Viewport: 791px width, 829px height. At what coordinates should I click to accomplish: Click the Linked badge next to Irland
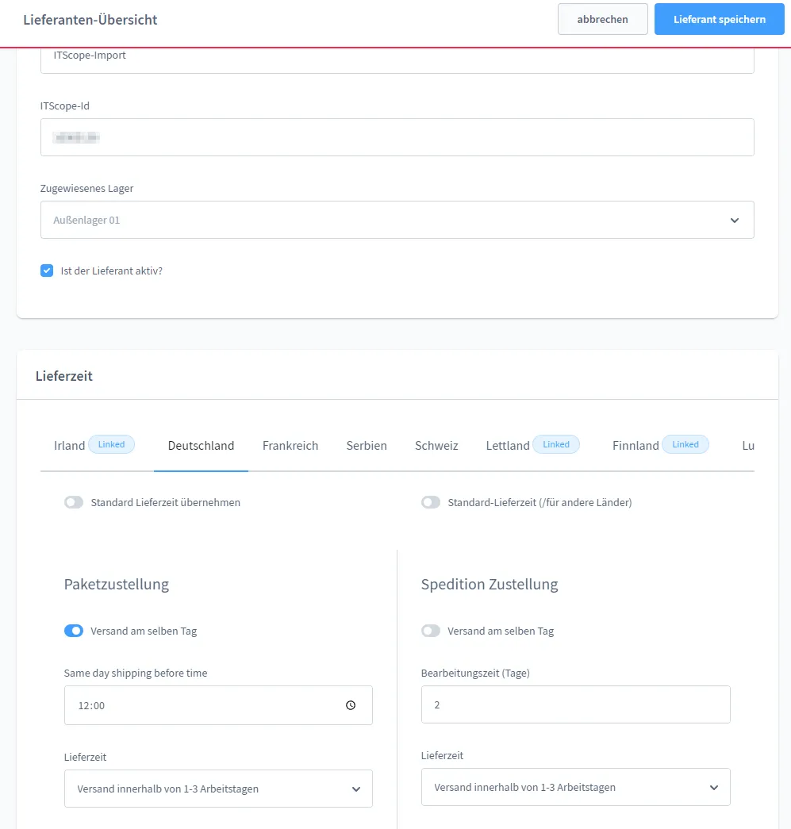point(112,444)
